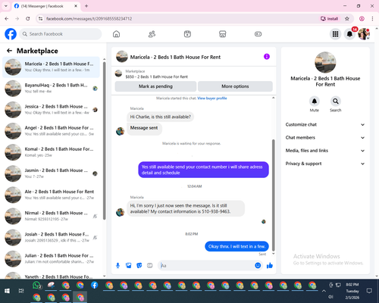Open the Video icon in top navigation

click(x=187, y=34)
